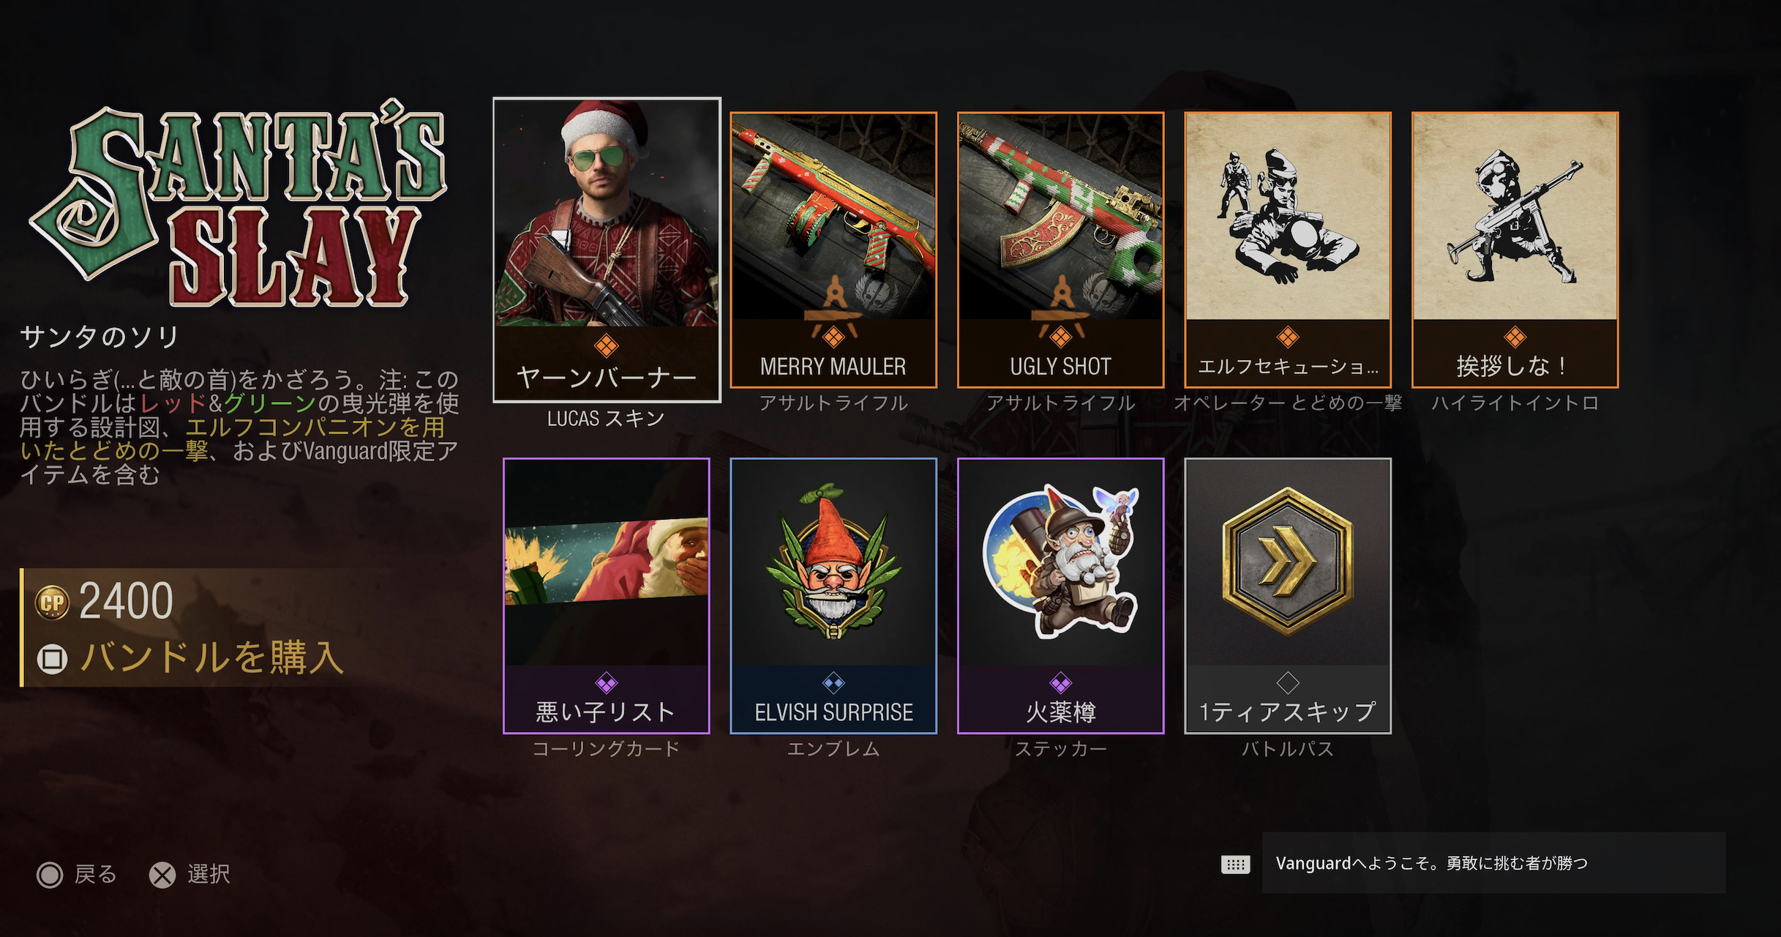Screen dimensions: 1781x937
Task: Click the CP coin currency icon
Action: tap(52, 603)
